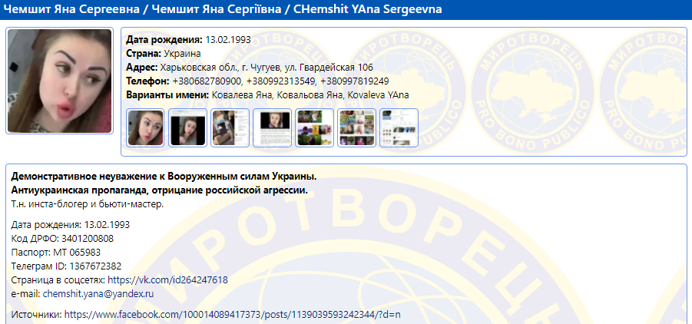
Task: Open the sixth thumbnail with photo grid
Action: click(356, 127)
